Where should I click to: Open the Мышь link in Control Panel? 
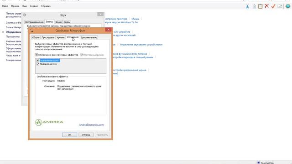point(135,19)
